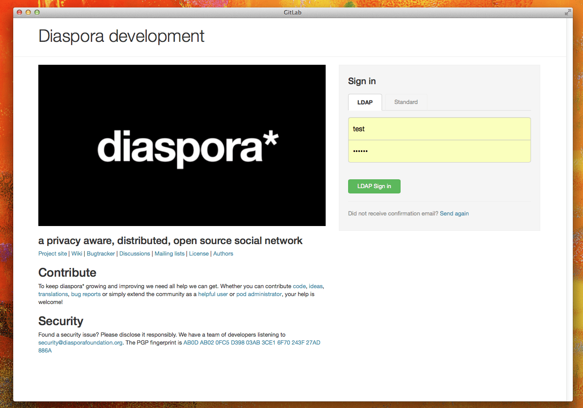Click the security@diasporafoundation.org email link
Viewport: 583px width, 408px height.
point(80,343)
